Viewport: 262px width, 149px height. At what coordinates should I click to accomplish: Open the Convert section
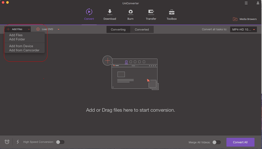89,14
